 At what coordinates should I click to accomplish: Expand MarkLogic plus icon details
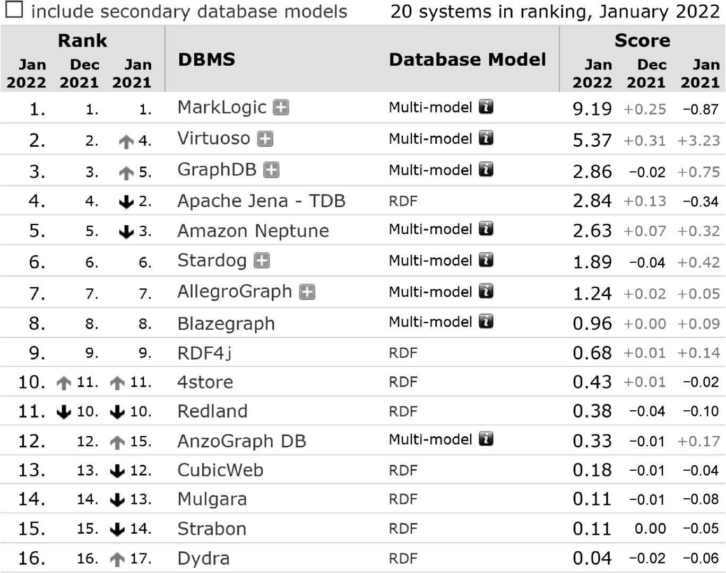point(281,108)
